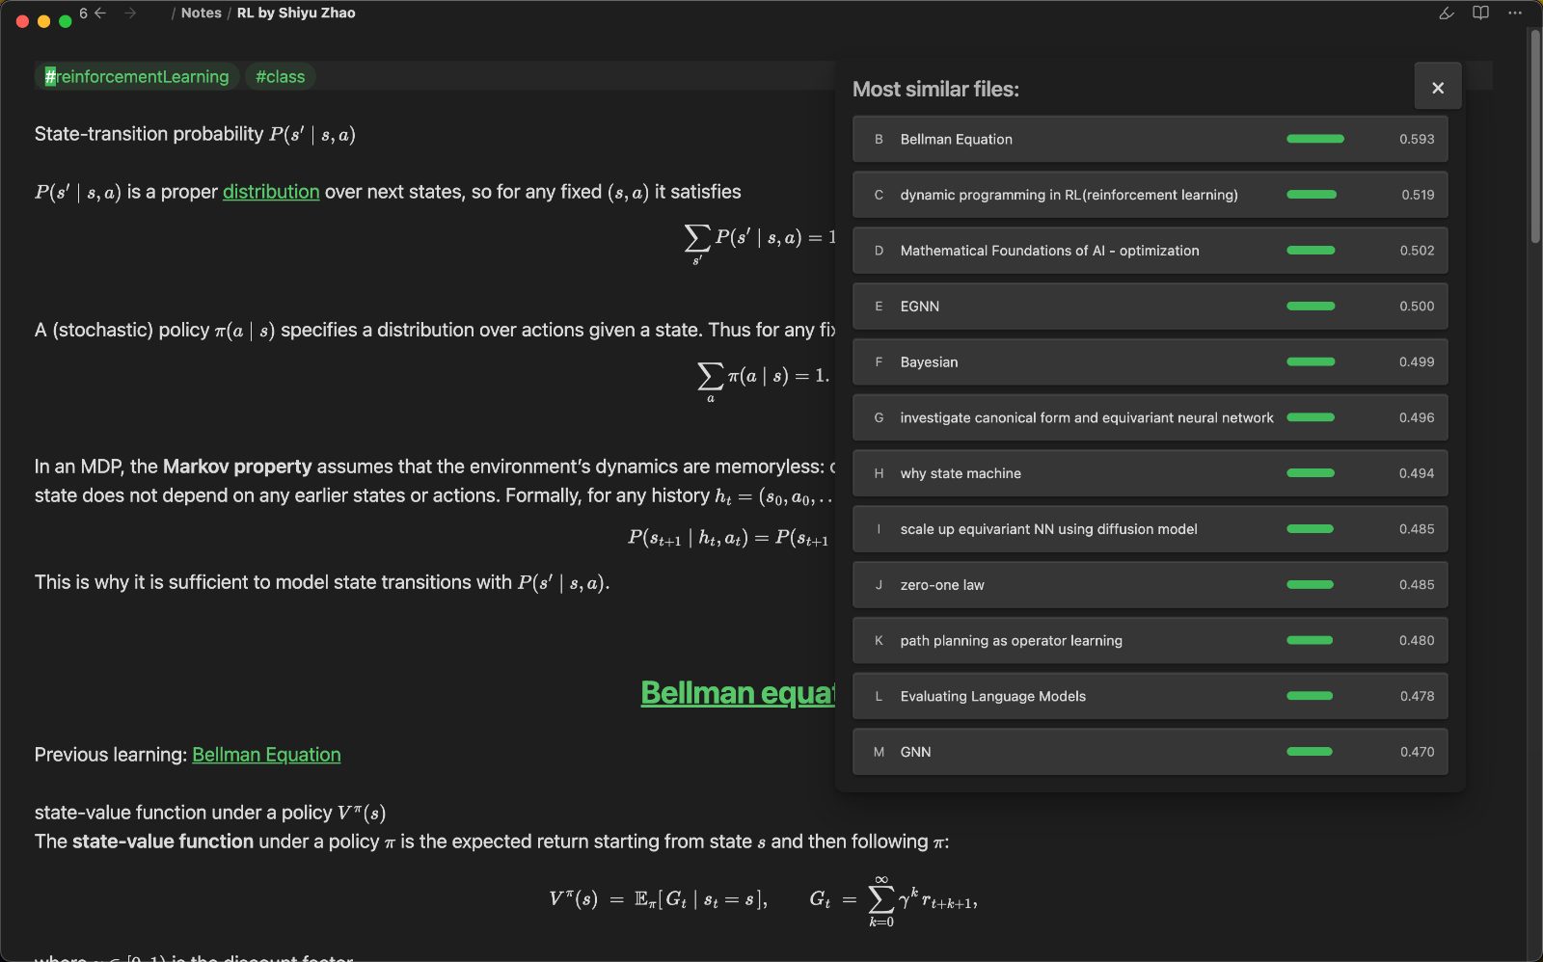Open investigate canonical form and equivariant note

tap(1150, 417)
